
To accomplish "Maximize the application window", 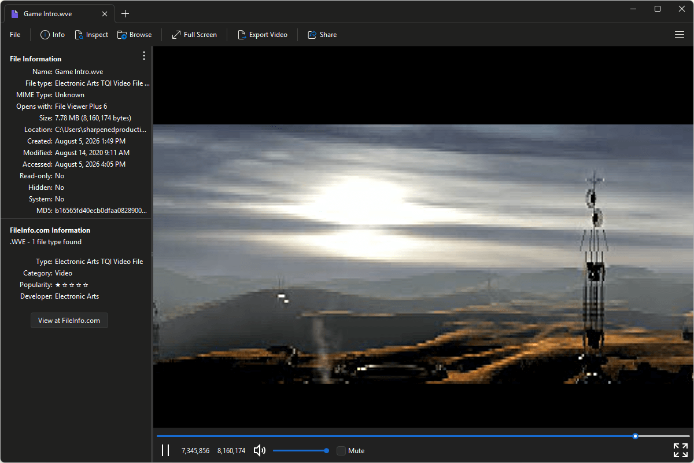I will (x=658, y=9).
